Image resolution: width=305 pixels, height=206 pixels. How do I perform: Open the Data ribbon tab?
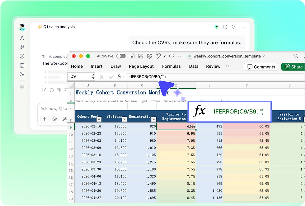point(194,66)
